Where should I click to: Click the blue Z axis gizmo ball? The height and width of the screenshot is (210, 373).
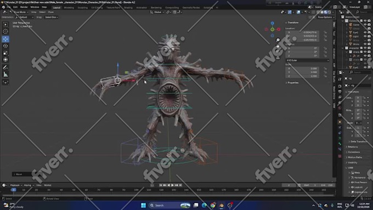tap(273, 24)
